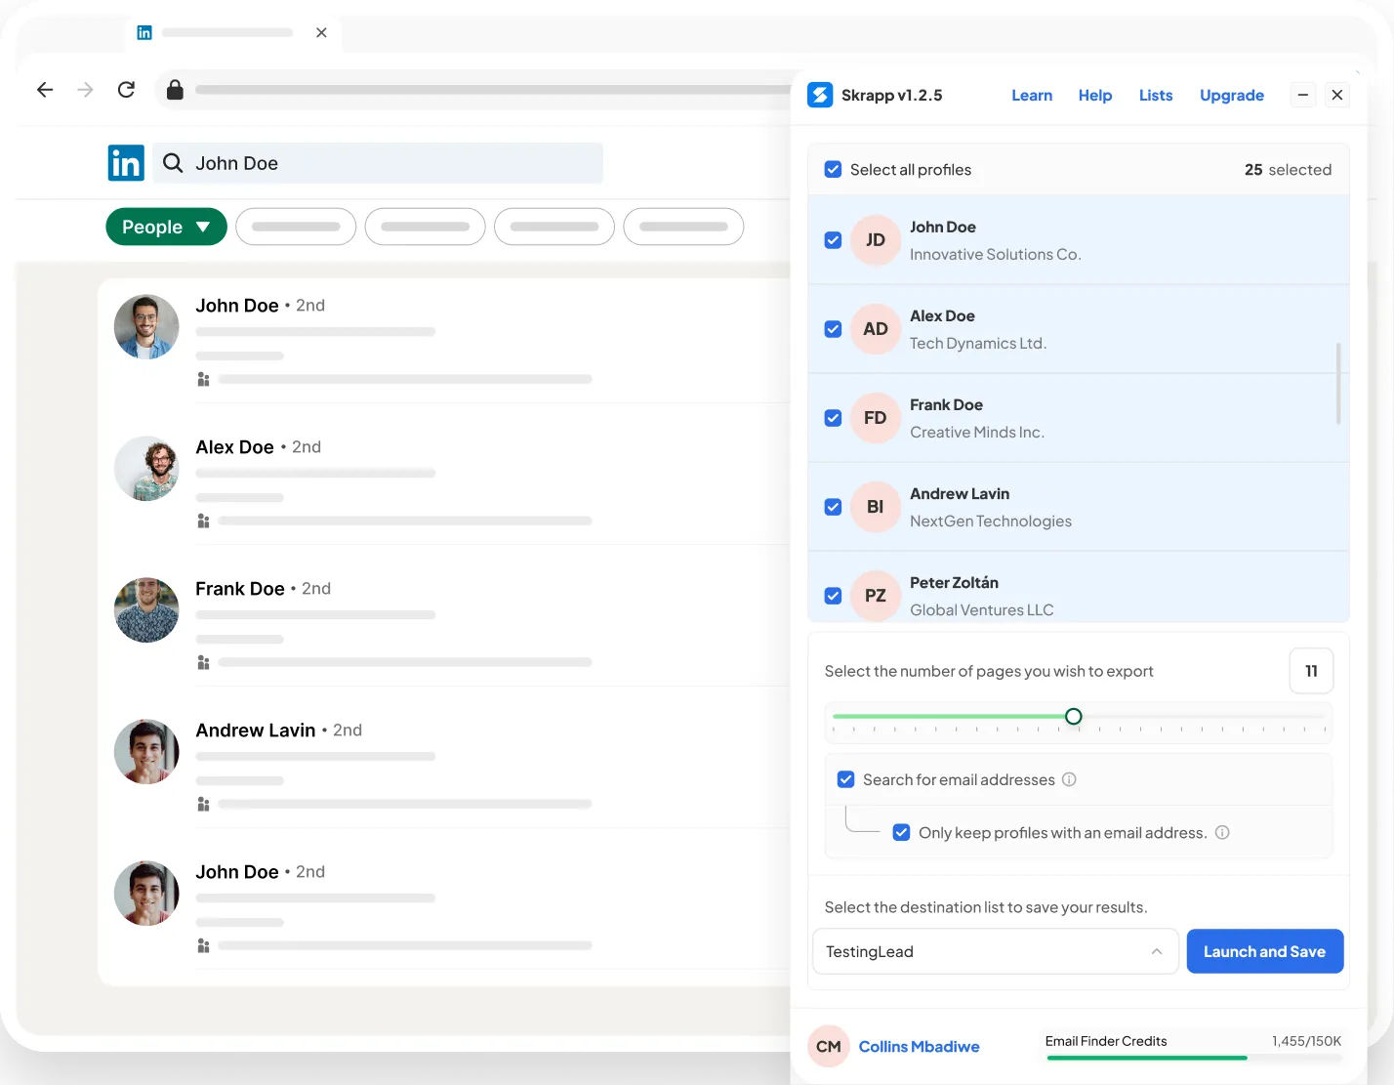Viewport: 1394px width, 1085px height.
Task: Open the Help menu in Skrapp
Action: point(1095,95)
